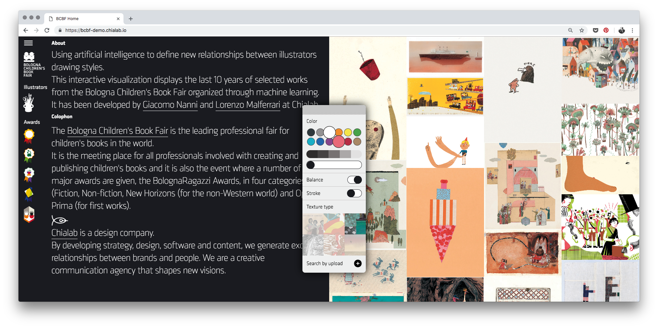Select the orange-purple ribbon award badge
The height and width of the screenshot is (328, 658).
tap(29, 175)
